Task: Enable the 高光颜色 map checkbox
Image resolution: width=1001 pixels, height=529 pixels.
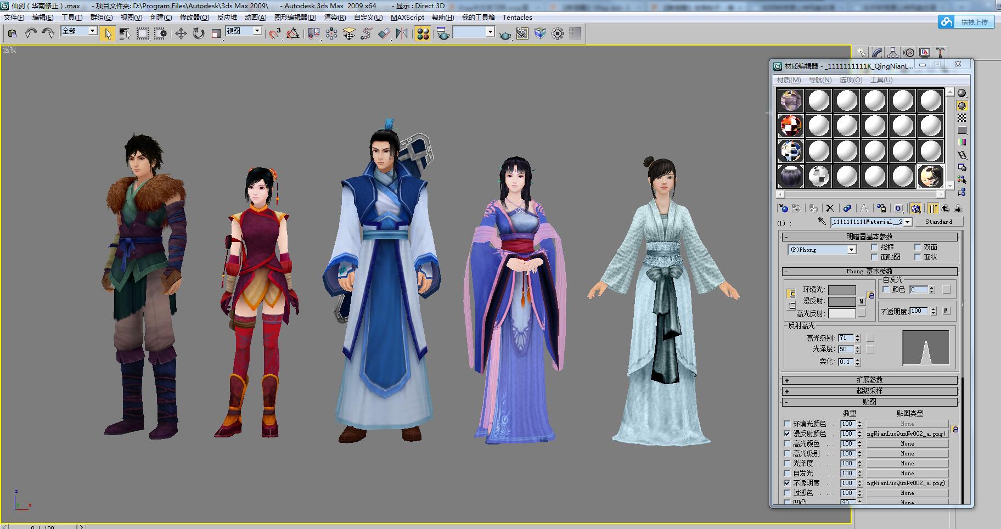Action: [x=788, y=443]
